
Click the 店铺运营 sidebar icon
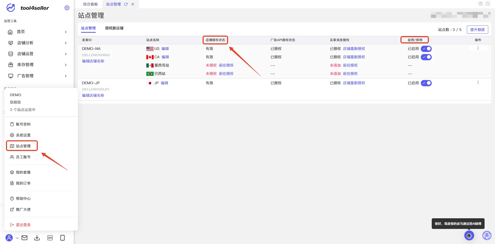(11, 54)
